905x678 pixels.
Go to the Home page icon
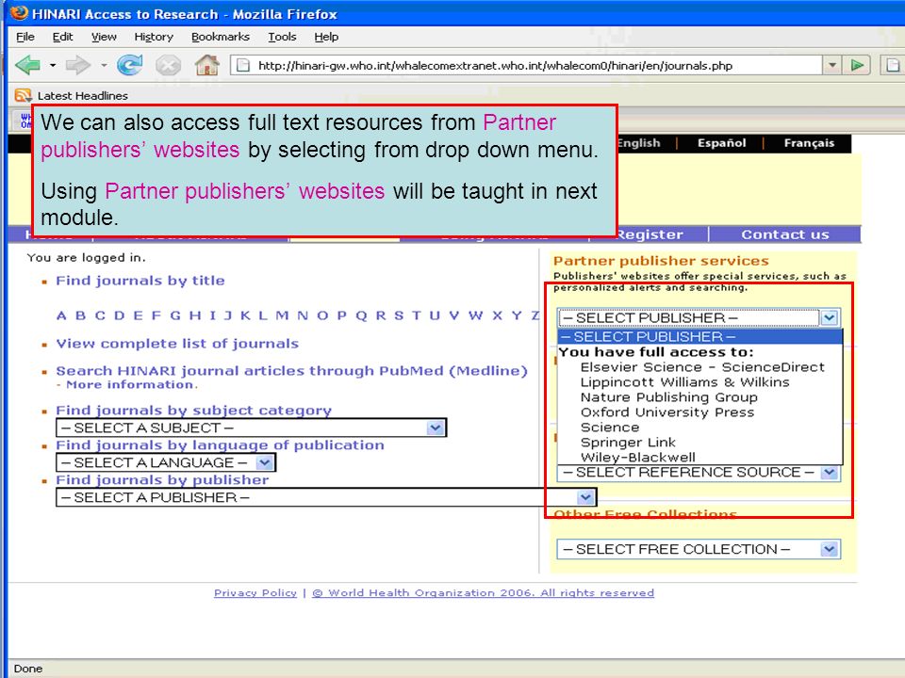point(206,65)
